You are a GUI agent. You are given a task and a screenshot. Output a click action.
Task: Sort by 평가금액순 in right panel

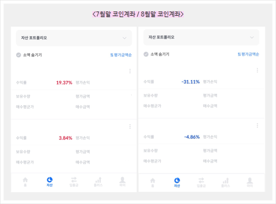coord(248,54)
